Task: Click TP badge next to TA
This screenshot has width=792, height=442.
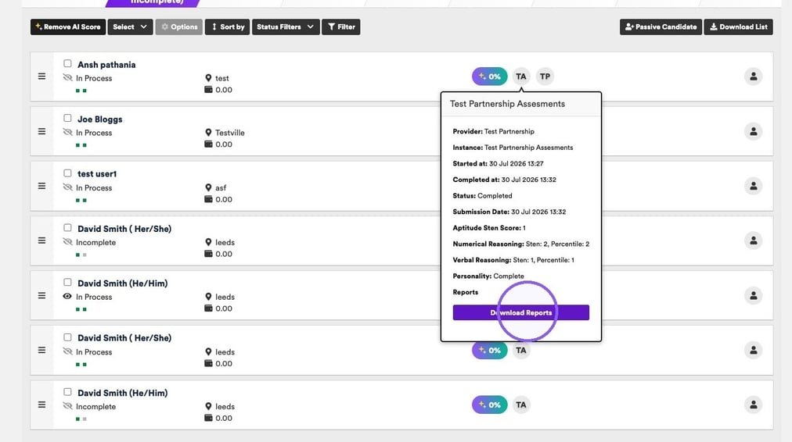Action: (545, 77)
